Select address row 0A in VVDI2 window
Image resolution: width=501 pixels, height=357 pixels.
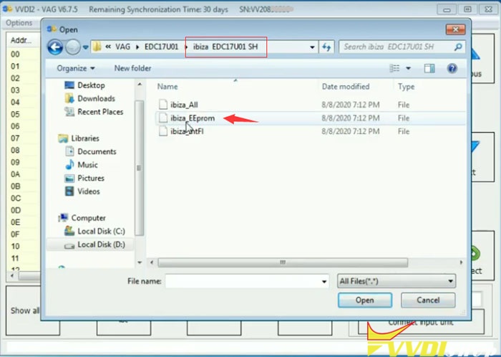(15, 174)
